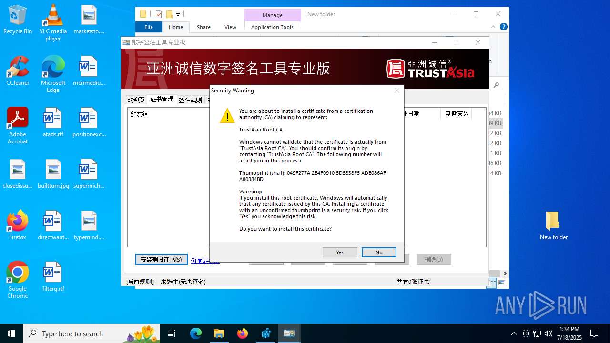Collapse the Explorer ribbon with chevron
This screenshot has height=343, width=610.
pyautogui.click(x=494, y=27)
